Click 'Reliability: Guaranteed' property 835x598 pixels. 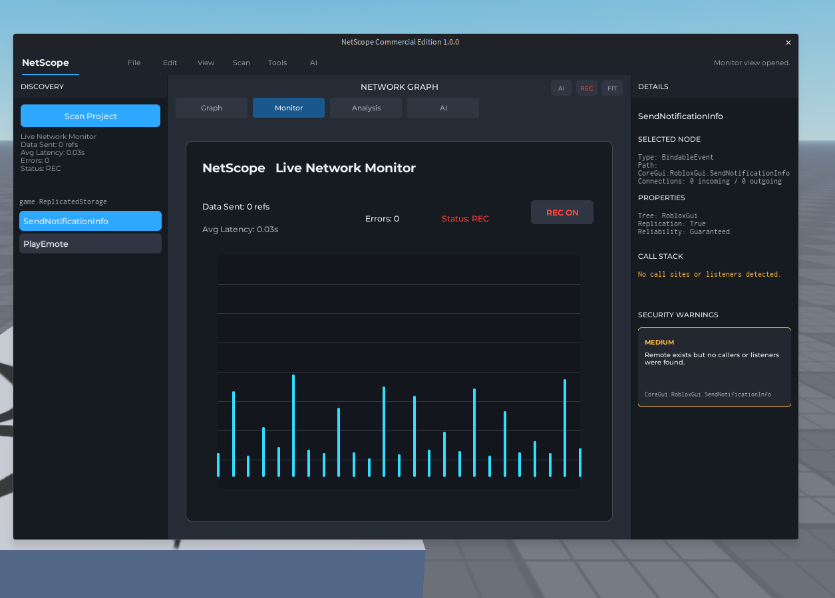[x=684, y=231]
